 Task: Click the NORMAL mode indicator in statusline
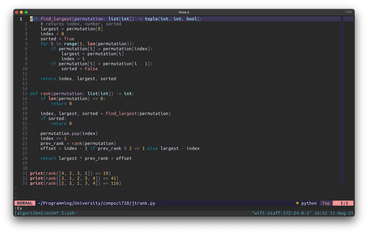[x=25, y=203]
